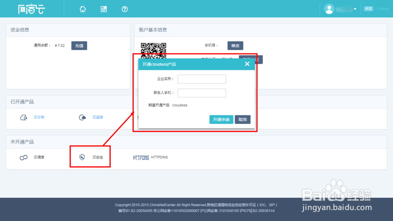The image size is (393, 221).
Task: Click the 云监控 cloud icon
Action: coord(83,117)
